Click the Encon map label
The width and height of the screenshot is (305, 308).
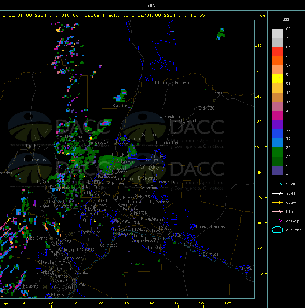[220, 93]
